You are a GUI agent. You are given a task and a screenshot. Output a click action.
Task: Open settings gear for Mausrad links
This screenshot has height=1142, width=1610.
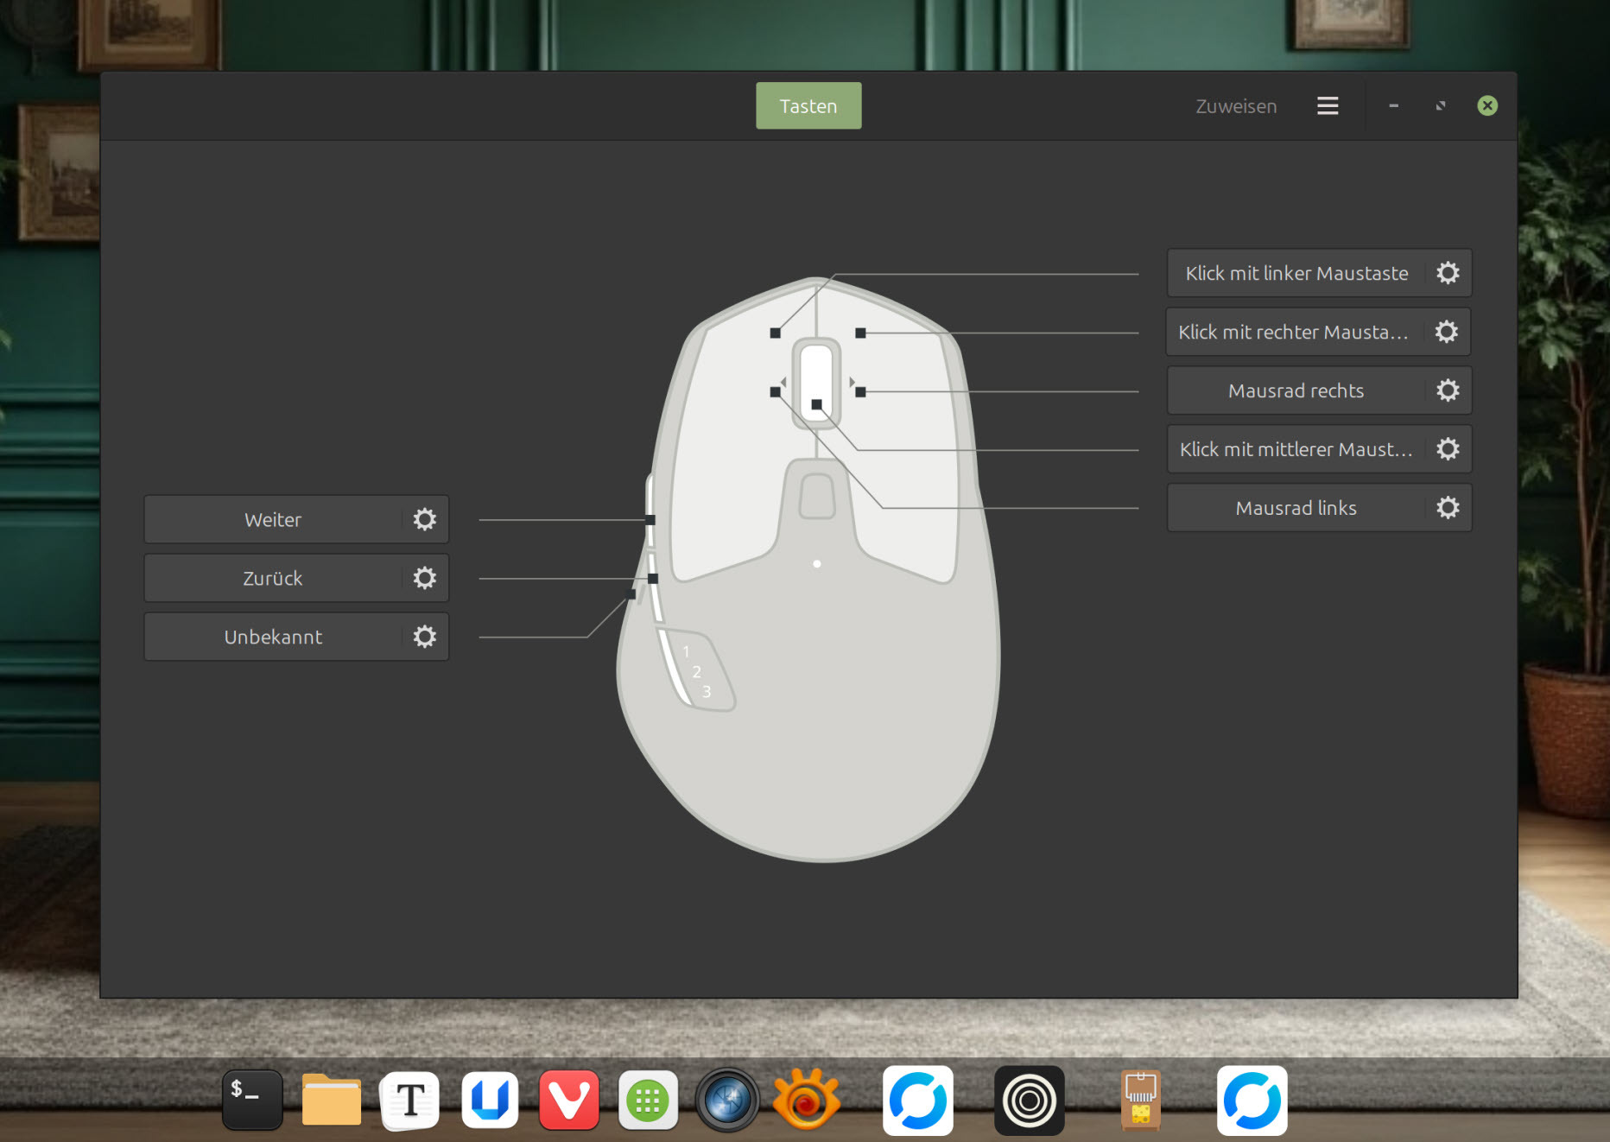click(1448, 508)
